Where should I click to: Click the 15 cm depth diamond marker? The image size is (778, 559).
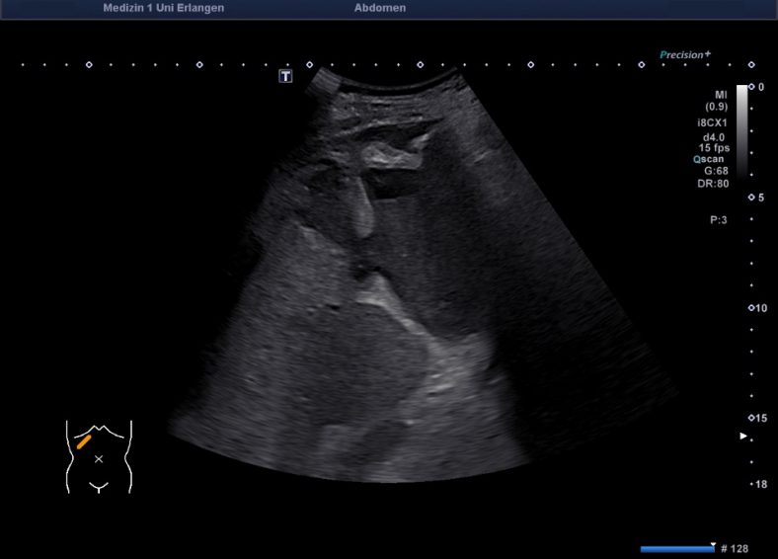751,418
